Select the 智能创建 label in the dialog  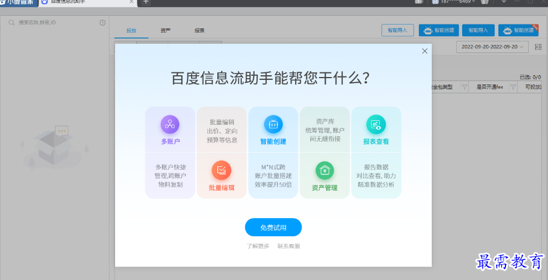pos(273,142)
